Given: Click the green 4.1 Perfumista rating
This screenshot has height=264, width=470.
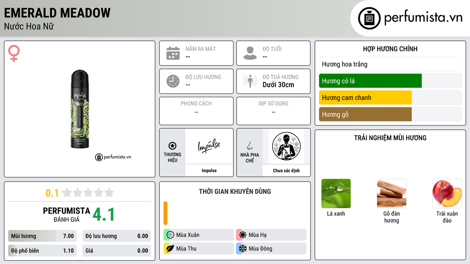Looking at the screenshot, I should (x=104, y=214).
